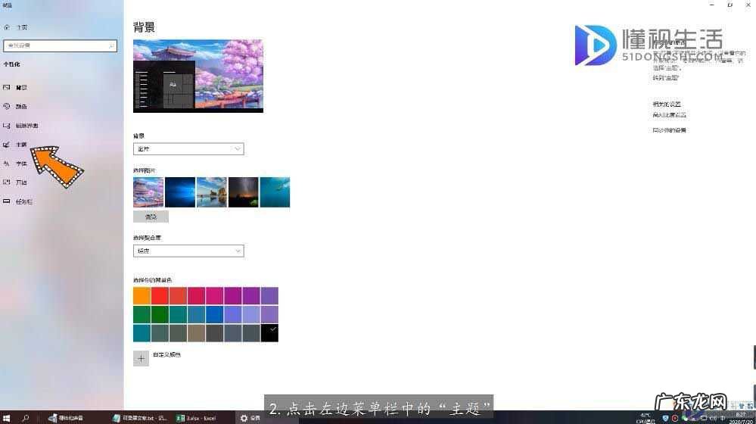Click the 浏览 (Browse) button

click(151, 217)
